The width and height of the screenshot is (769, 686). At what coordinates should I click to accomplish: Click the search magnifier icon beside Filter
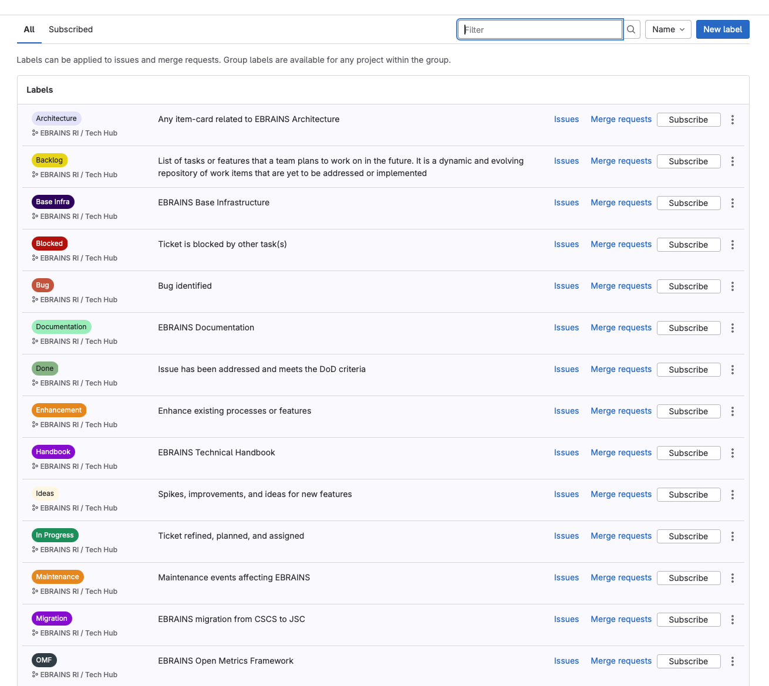pyautogui.click(x=631, y=29)
